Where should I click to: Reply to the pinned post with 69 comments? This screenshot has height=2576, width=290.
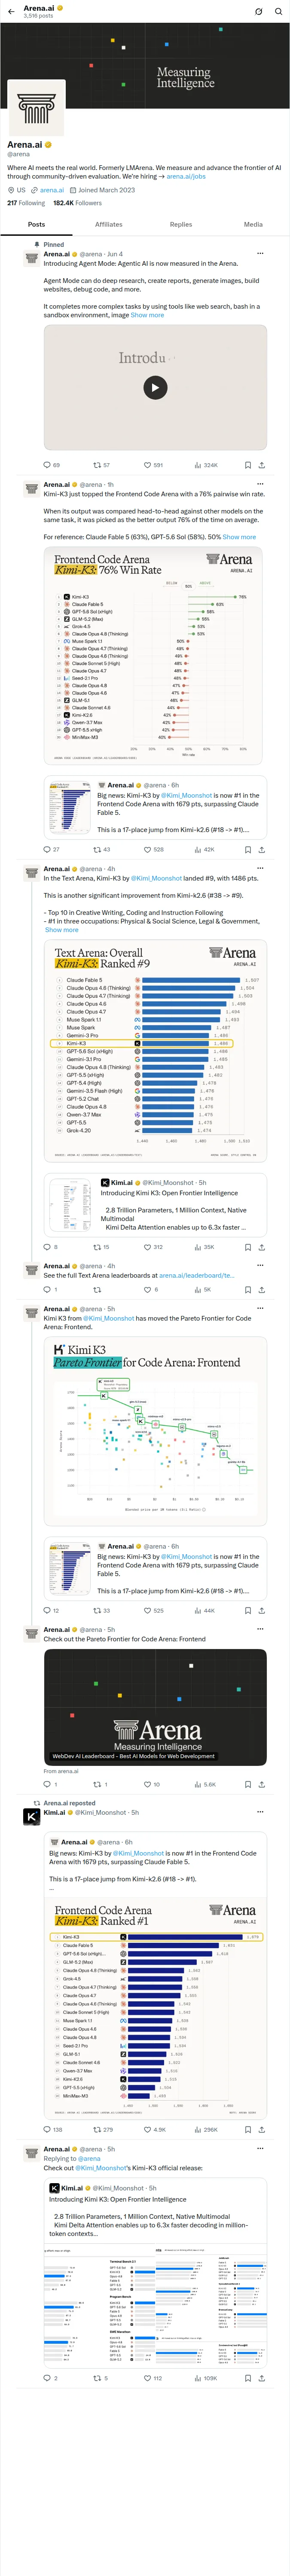[51, 465]
